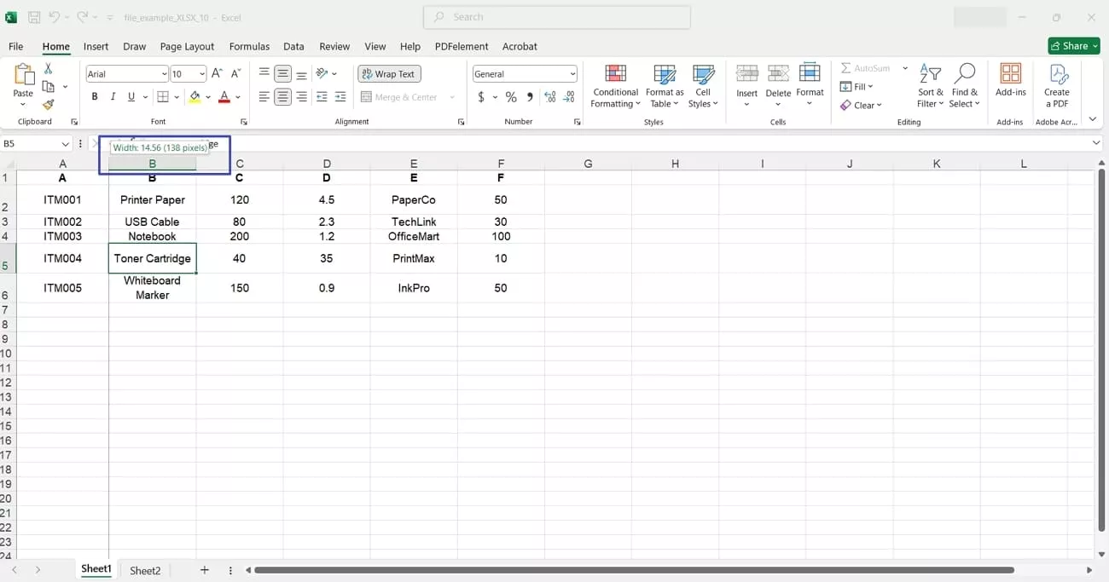Switch to Sheet2
The width and height of the screenshot is (1109, 582).
pos(145,569)
